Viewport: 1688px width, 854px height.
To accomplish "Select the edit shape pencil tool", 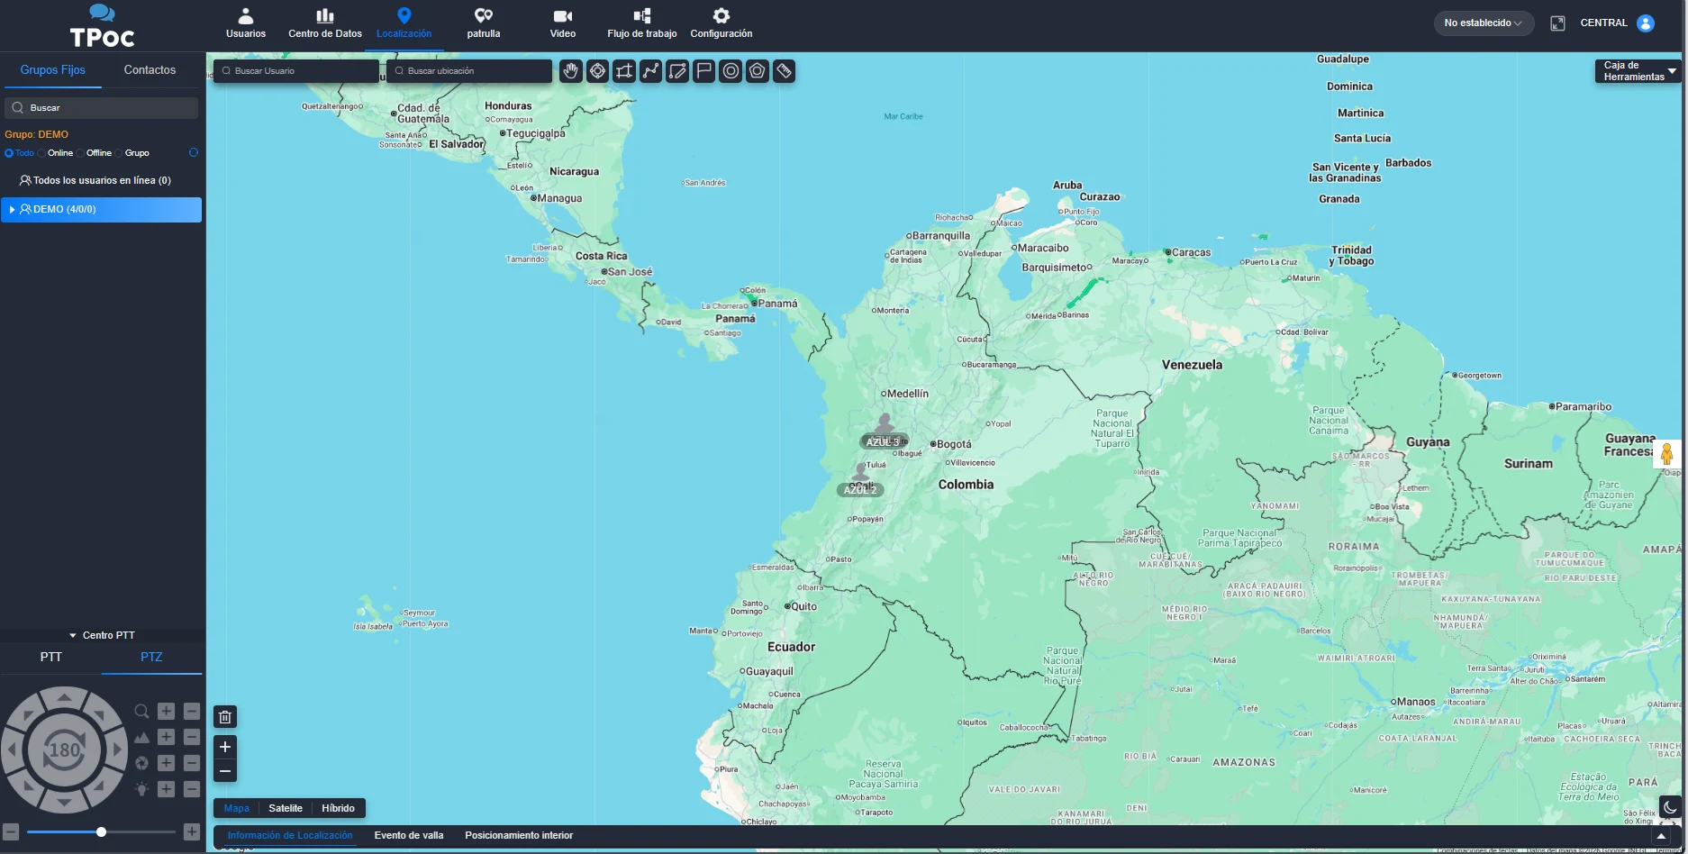I will (x=677, y=71).
